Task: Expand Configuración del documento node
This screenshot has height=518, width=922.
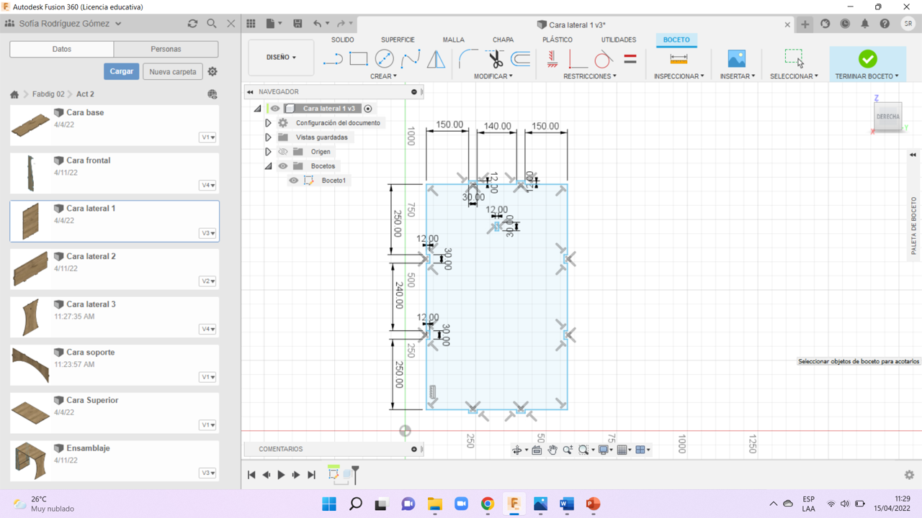Action: point(268,123)
